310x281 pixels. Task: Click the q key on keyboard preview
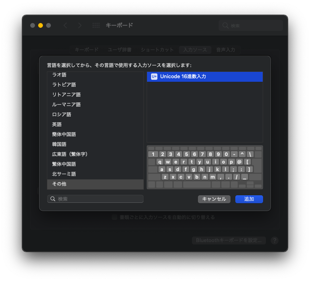[160, 162]
